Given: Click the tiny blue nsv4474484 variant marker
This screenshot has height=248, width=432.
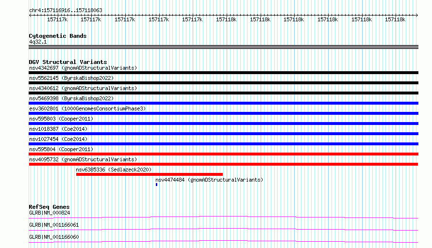Looking at the screenshot, I should [156, 185].
